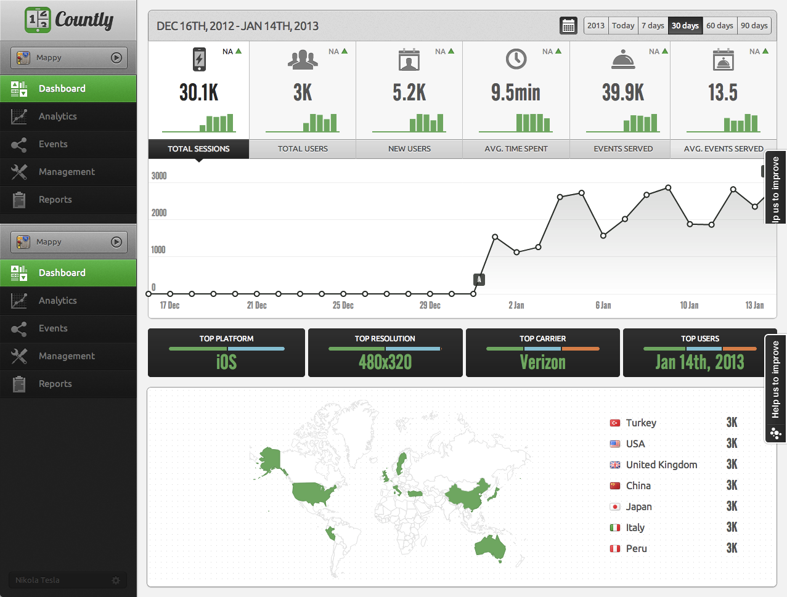Switch to the Total Users tab
Viewport: 787px width, 597px height.
(x=303, y=148)
